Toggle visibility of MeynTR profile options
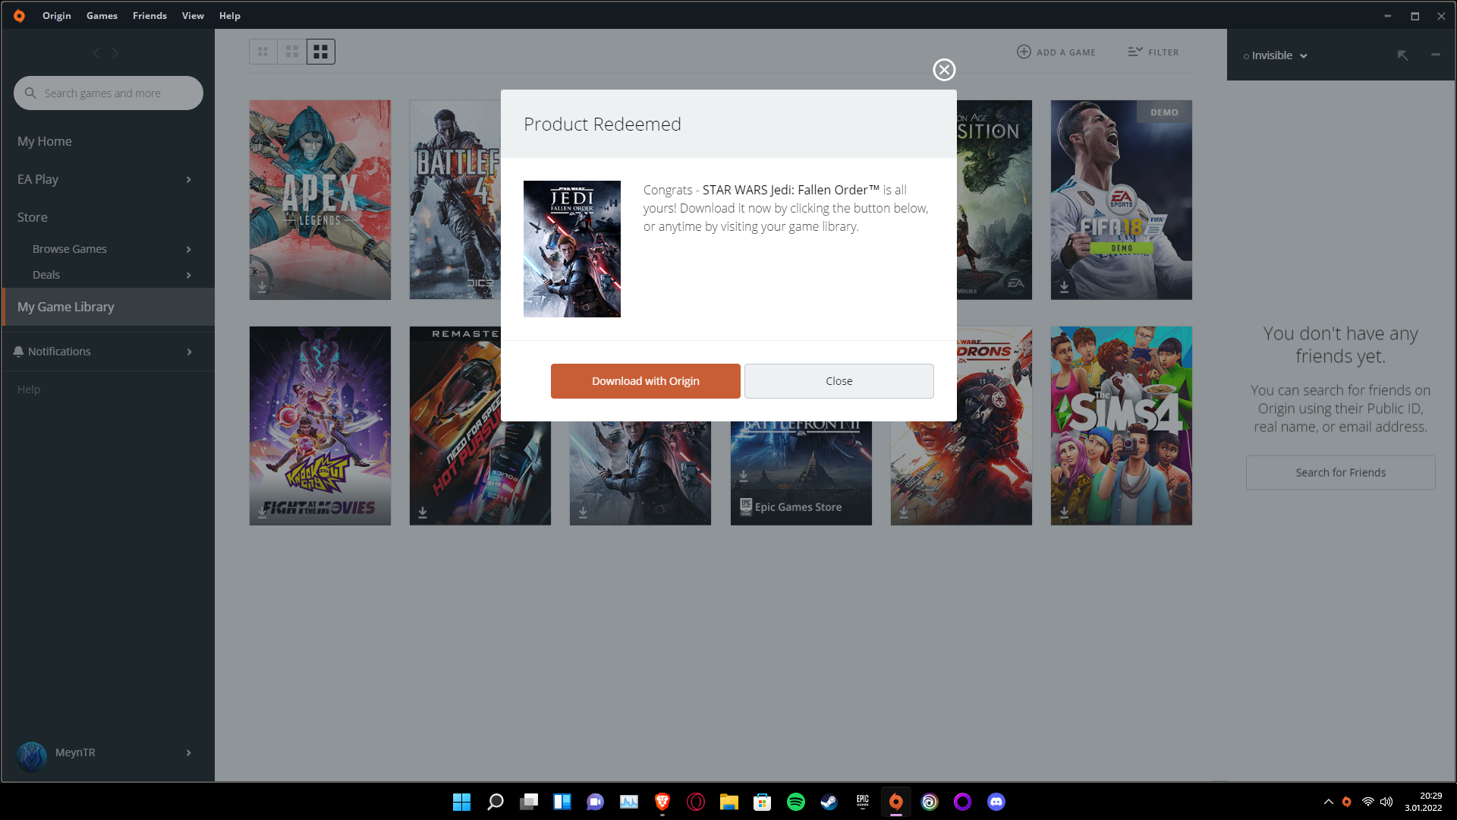The height and width of the screenshot is (820, 1457). pos(188,752)
